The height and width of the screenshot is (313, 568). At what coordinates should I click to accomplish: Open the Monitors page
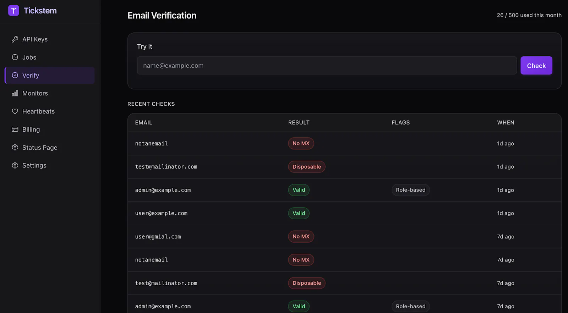[x=50, y=93]
